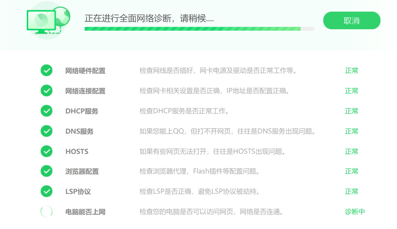The image size is (397, 229).
Task: Click the green checkmark beside 网络硬件配置
Action: [x=47, y=70]
